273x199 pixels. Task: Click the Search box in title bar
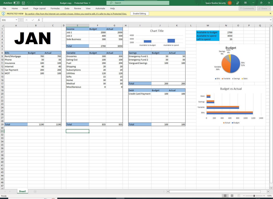138,3
